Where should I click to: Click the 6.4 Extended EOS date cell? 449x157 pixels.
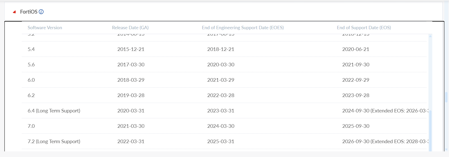click(x=384, y=111)
